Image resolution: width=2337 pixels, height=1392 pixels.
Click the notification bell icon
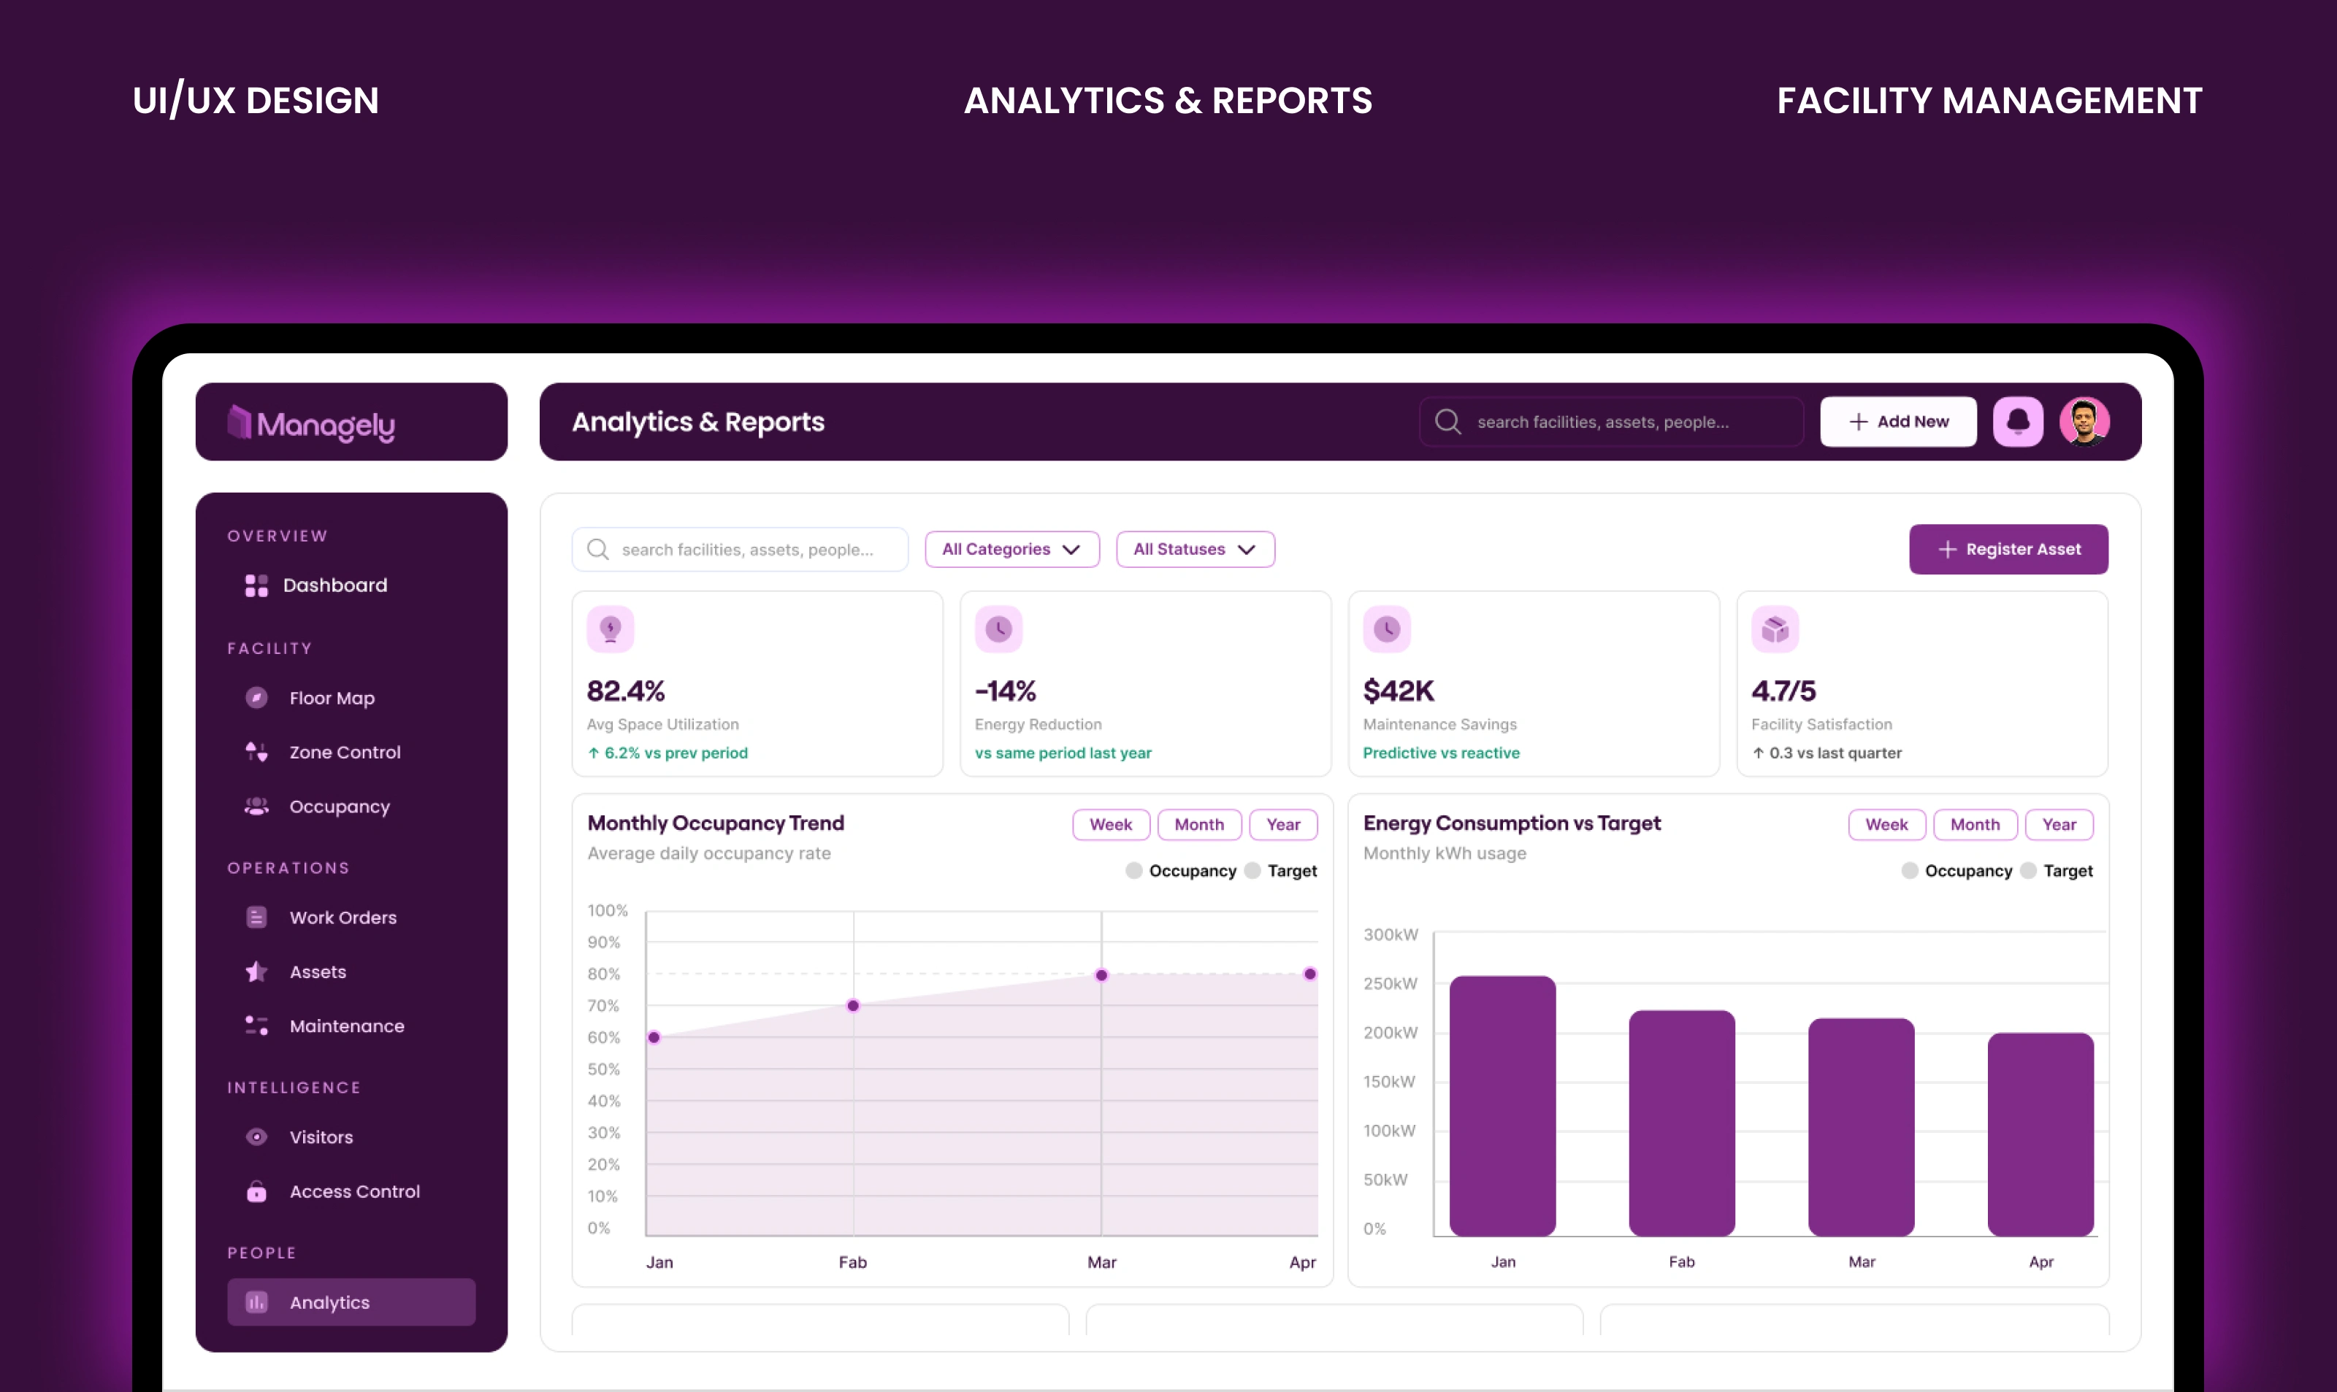pyautogui.click(x=2018, y=422)
